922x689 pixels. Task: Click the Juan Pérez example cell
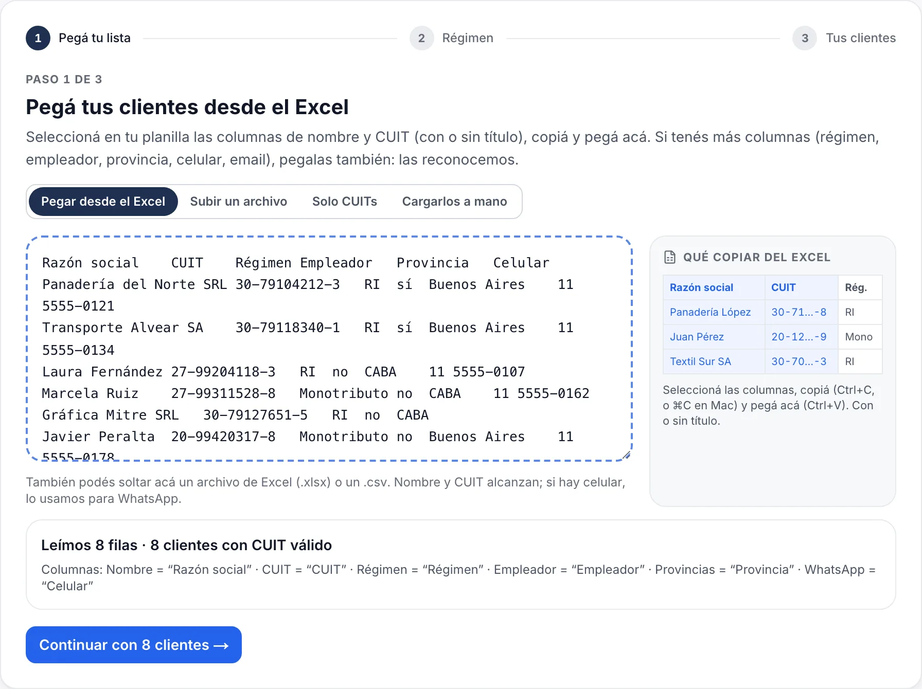pos(714,337)
